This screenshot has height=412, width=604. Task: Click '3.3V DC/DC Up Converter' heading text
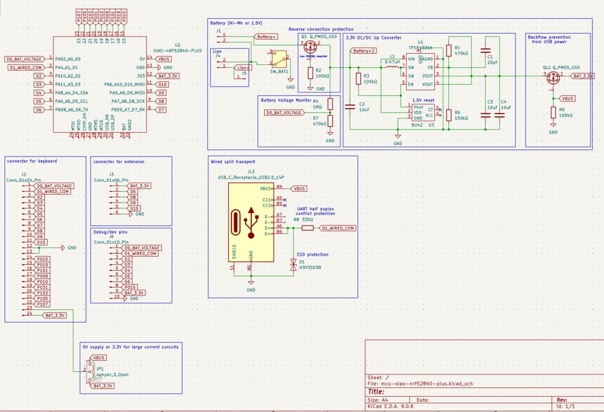(x=373, y=38)
